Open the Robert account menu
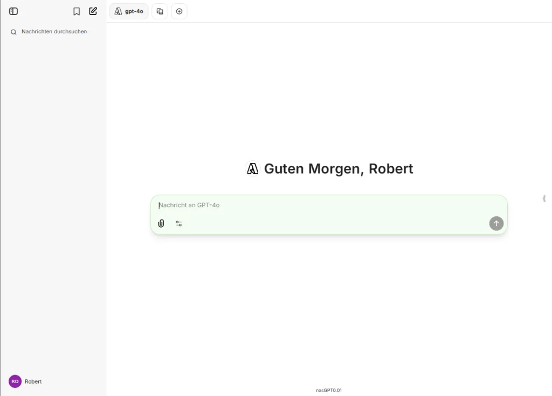This screenshot has width=552, height=396. (53, 381)
